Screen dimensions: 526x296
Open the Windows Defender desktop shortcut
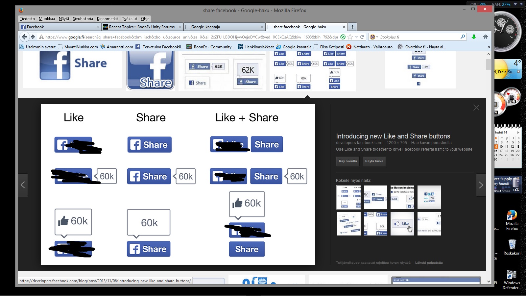[x=512, y=280]
